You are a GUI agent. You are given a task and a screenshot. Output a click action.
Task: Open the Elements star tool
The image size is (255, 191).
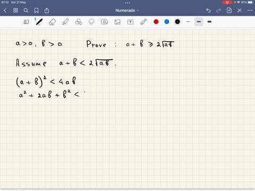pos(104,22)
